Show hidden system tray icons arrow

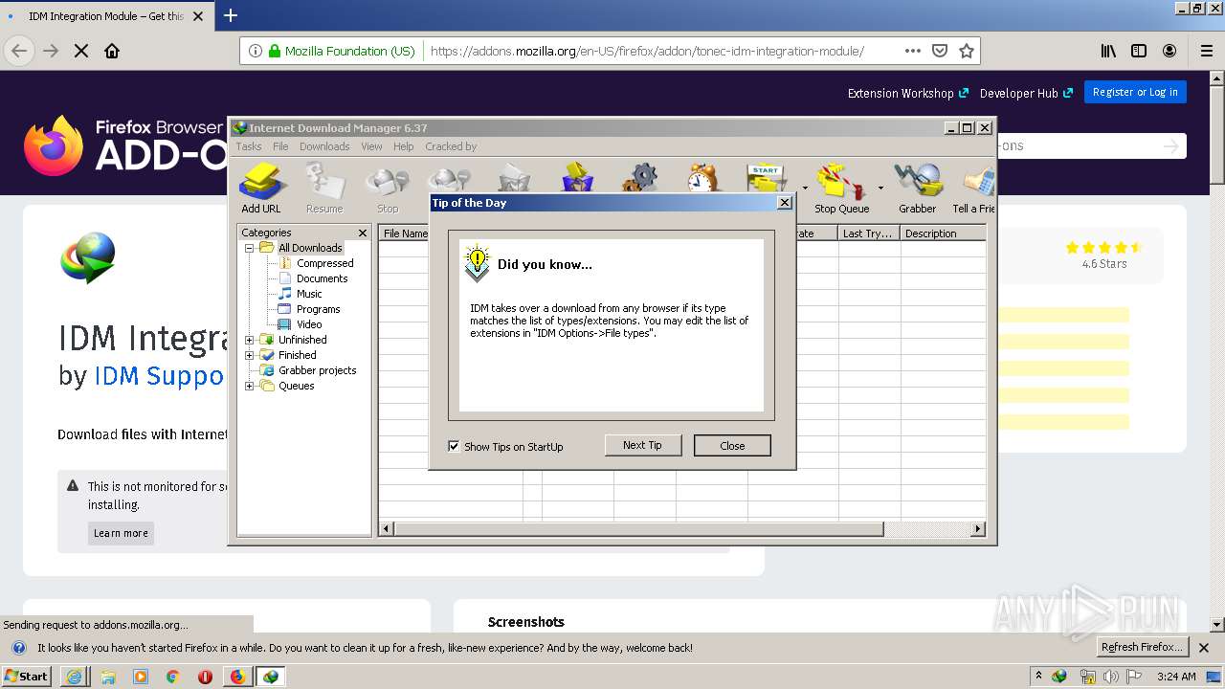point(1038,677)
